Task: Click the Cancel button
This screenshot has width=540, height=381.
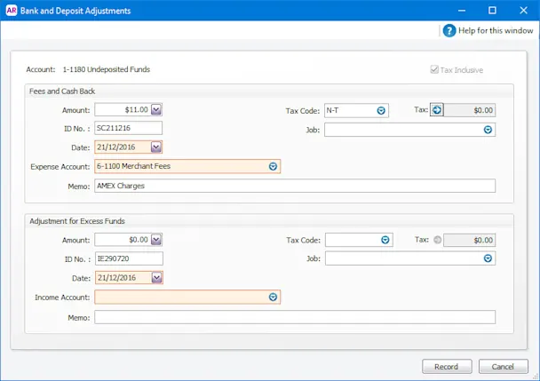Action: [x=504, y=367]
